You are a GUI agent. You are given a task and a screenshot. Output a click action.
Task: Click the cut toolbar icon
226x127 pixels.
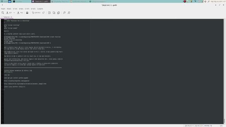coord(49,13)
